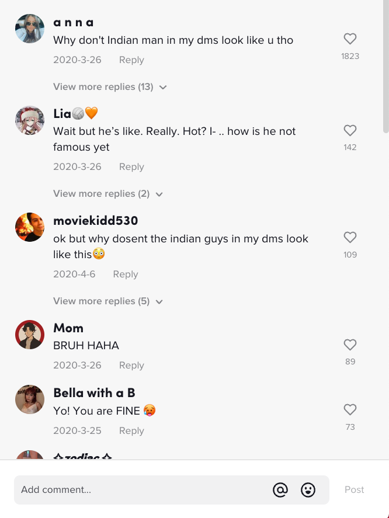
Task: Like Lia's comment about being famous
Action: tap(350, 130)
